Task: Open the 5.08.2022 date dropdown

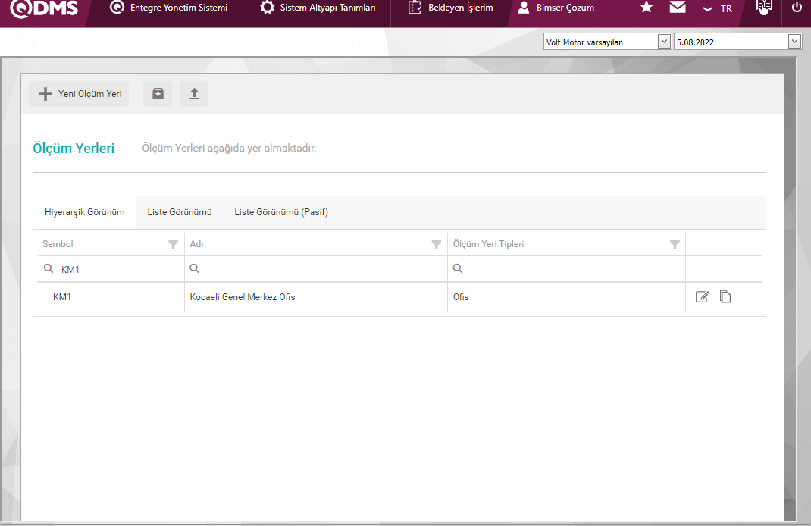Action: (x=794, y=42)
